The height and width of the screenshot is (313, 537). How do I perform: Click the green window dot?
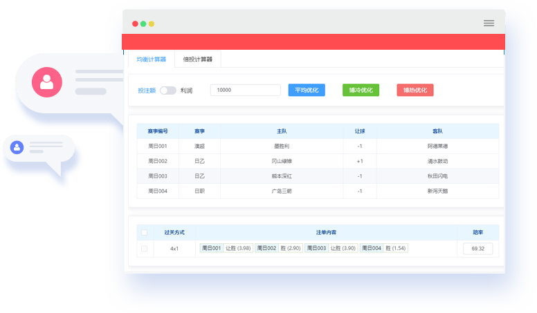pos(143,23)
